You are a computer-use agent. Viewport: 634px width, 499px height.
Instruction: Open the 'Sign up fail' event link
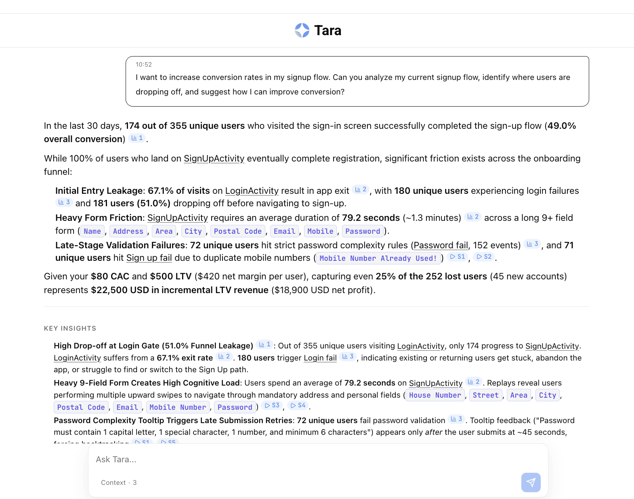coord(149,258)
